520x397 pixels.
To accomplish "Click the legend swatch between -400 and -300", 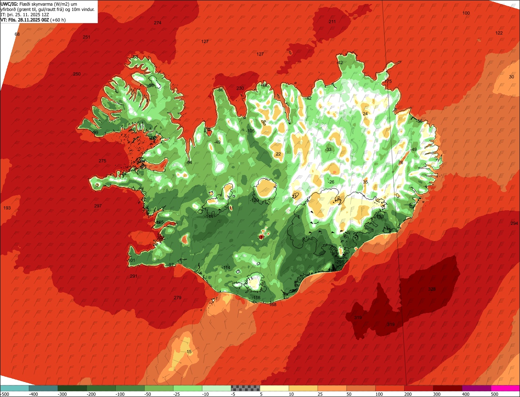I will click(x=43, y=388).
